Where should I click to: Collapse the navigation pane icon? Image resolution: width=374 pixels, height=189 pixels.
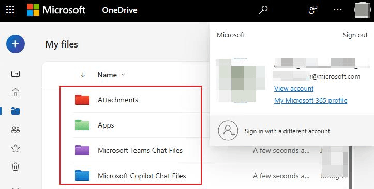pos(16,74)
